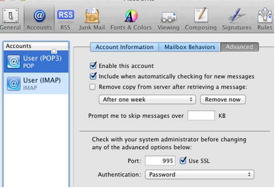Open the Rules preferences pane

pyautogui.click(x=265, y=19)
